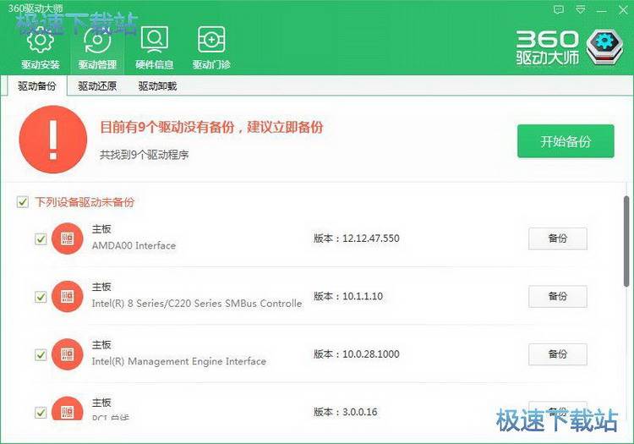Uncheck the AMDA00 Interface driver checkbox
The width and height of the screenshot is (634, 444).
[40, 239]
